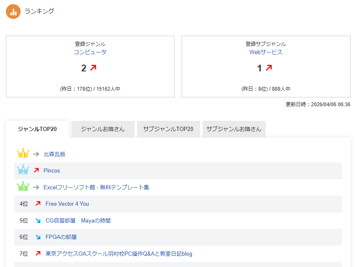Click the red up arrow next to Free Vector 4 You

[38, 203]
